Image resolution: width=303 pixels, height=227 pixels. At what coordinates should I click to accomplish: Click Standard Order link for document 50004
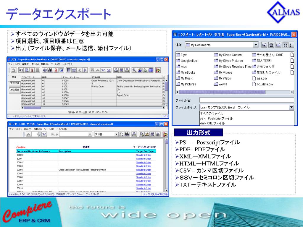pos(144,170)
